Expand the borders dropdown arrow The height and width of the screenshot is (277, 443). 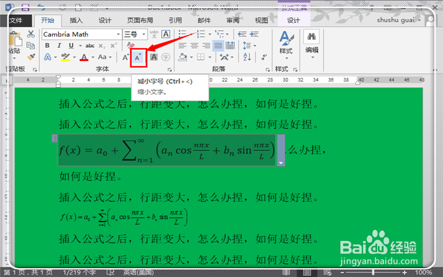tap(209, 57)
